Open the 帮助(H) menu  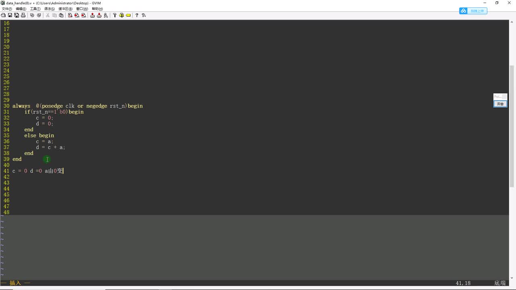tap(97, 9)
